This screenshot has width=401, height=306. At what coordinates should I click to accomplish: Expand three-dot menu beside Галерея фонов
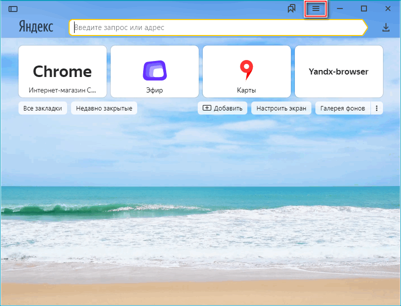point(376,108)
